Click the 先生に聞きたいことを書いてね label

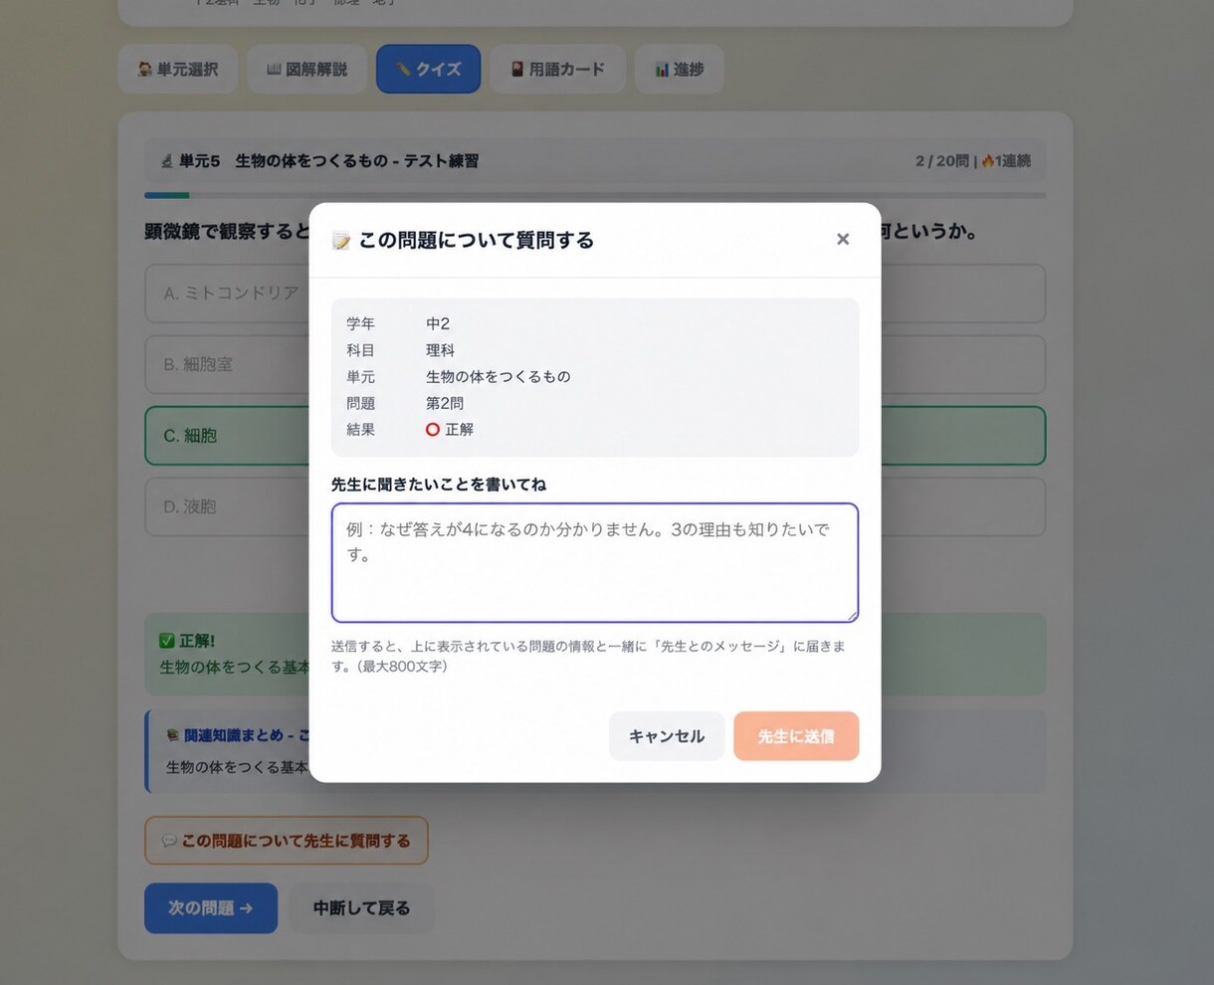pos(439,485)
